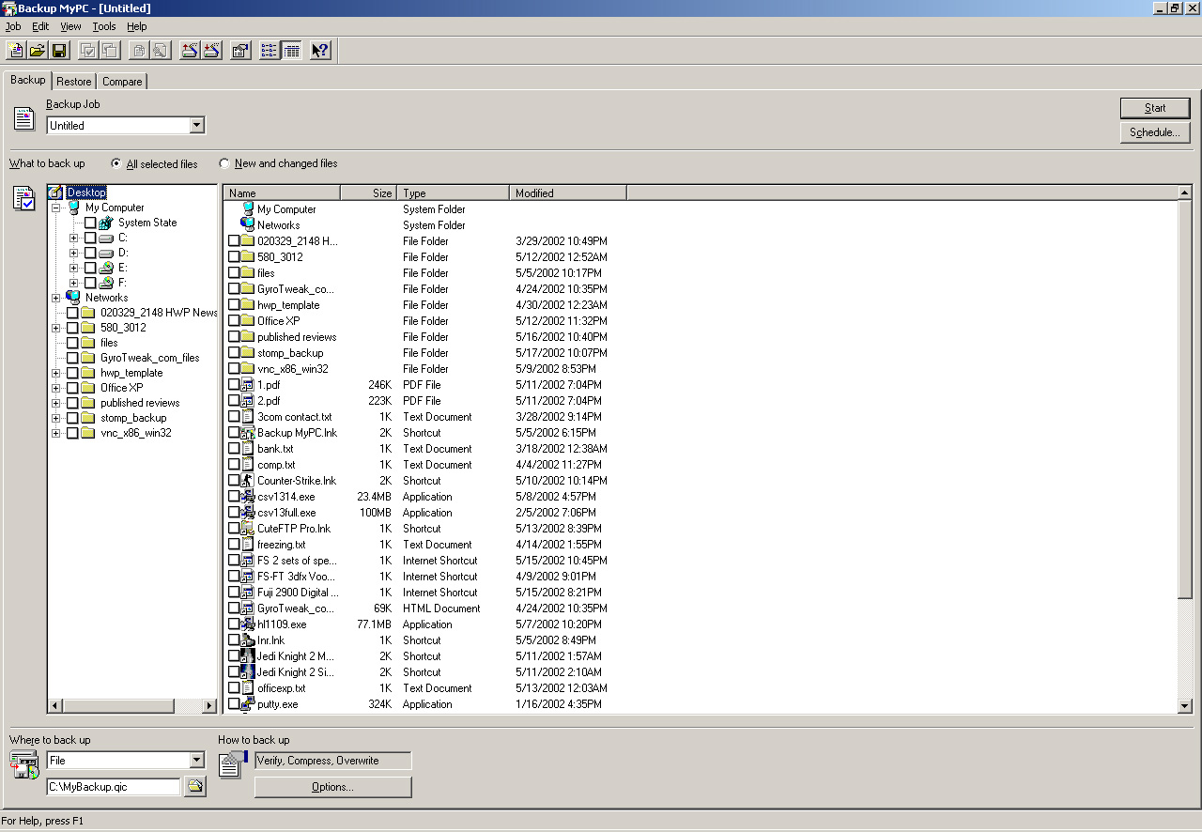Screen dimensions: 1202x832
Task: Click the 1.pdf file icon in the list
Action: pos(248,385)
